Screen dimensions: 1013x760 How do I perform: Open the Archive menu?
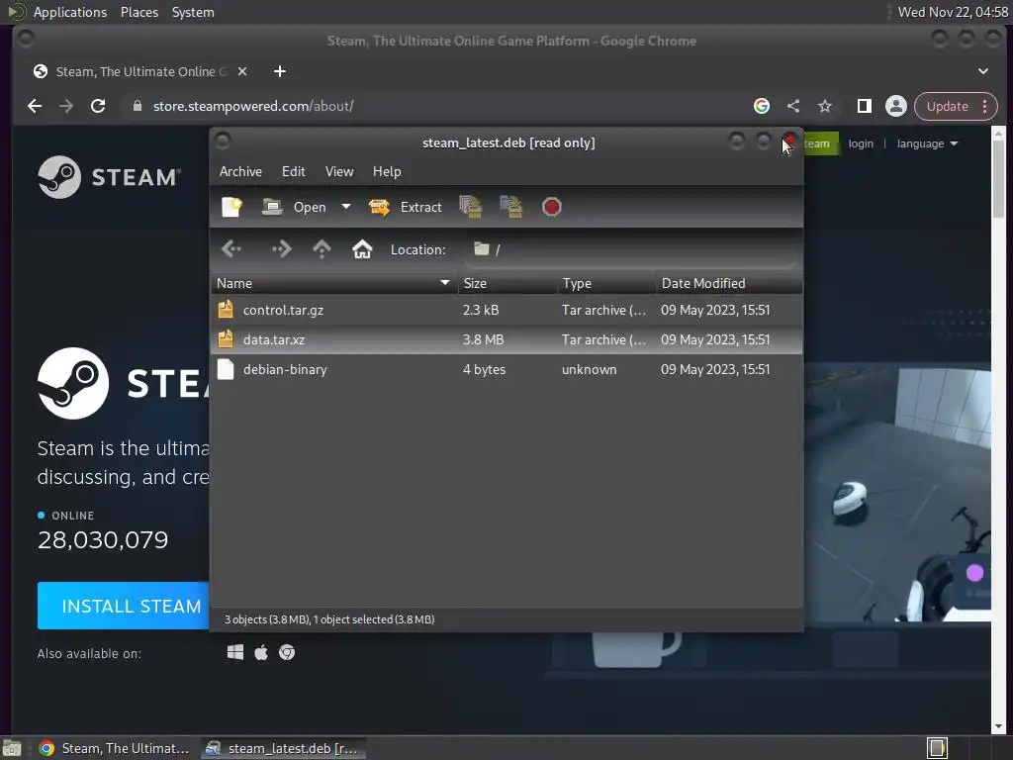241,171
